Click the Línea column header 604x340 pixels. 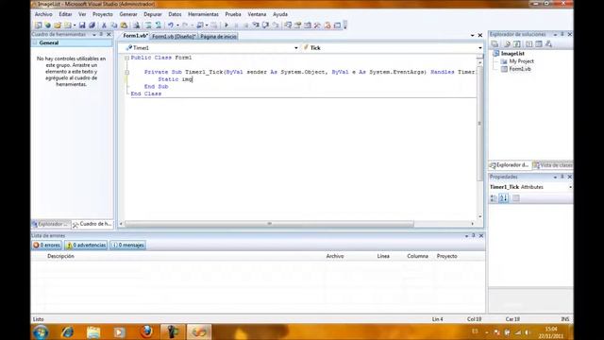(383, 256)
